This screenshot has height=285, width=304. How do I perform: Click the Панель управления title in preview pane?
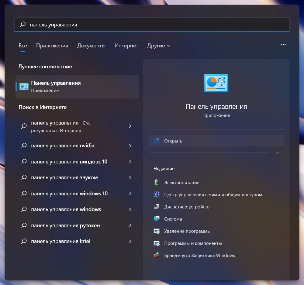216,106
